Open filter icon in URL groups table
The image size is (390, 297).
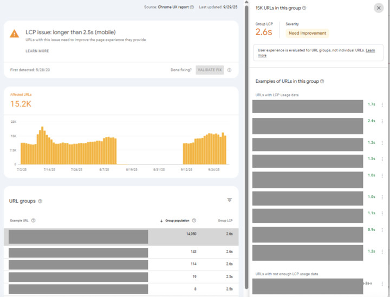(230, 200)
